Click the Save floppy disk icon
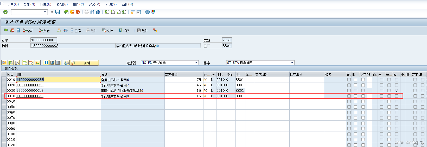 coord(58,12)
